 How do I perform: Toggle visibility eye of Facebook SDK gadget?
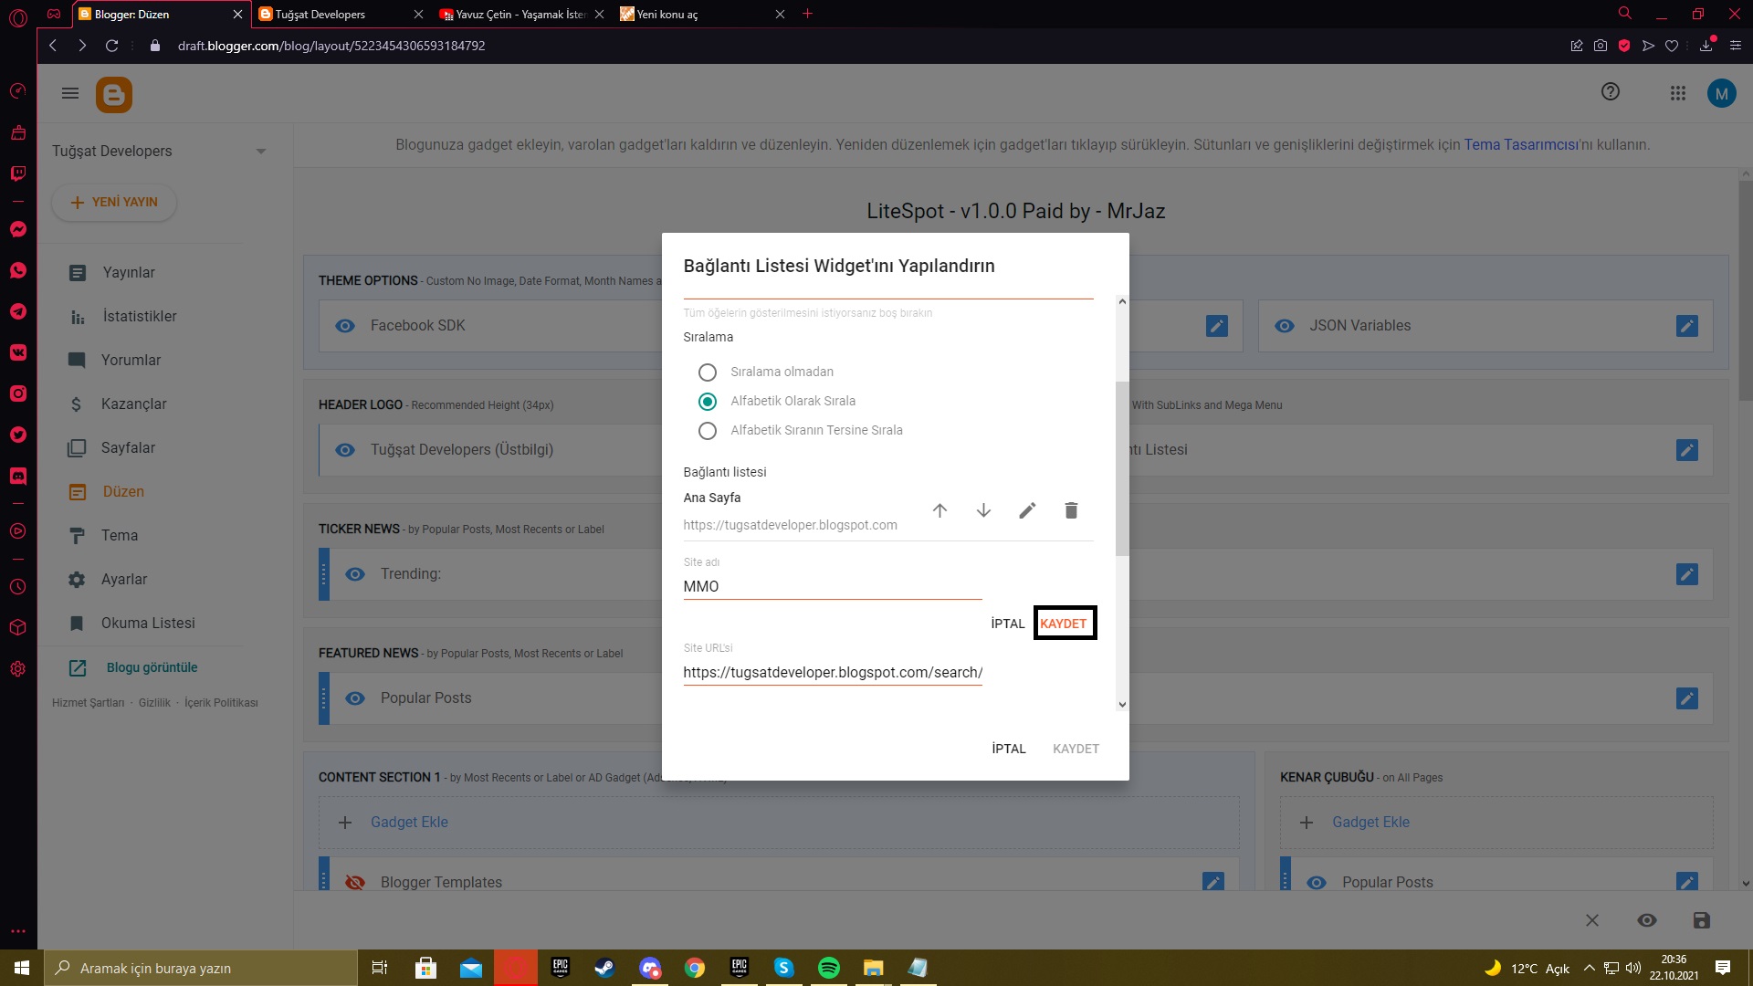pyautogui.click(x=345, y=326)
